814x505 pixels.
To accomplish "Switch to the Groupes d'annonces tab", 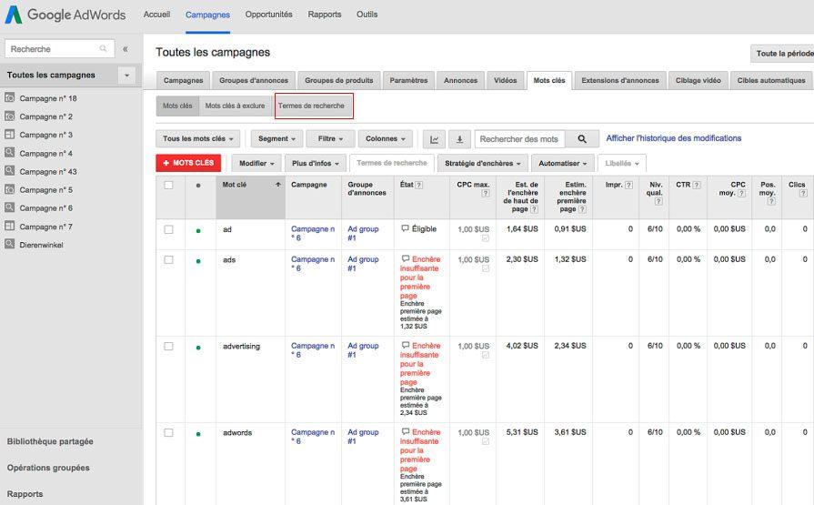I will (254, 81).
